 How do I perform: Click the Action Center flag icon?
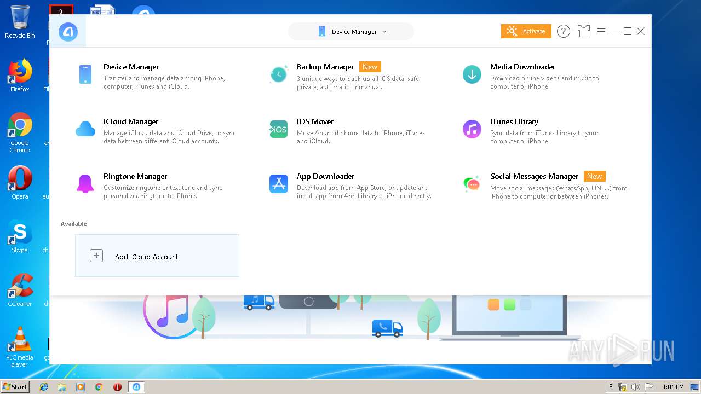(x=649, y=387)
